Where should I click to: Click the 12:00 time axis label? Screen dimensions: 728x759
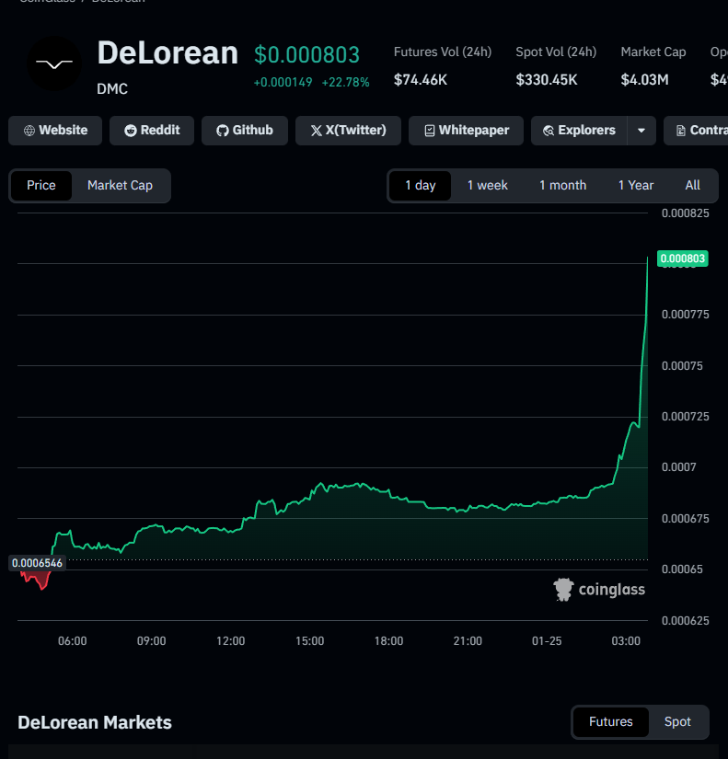(x=231, y=641)
